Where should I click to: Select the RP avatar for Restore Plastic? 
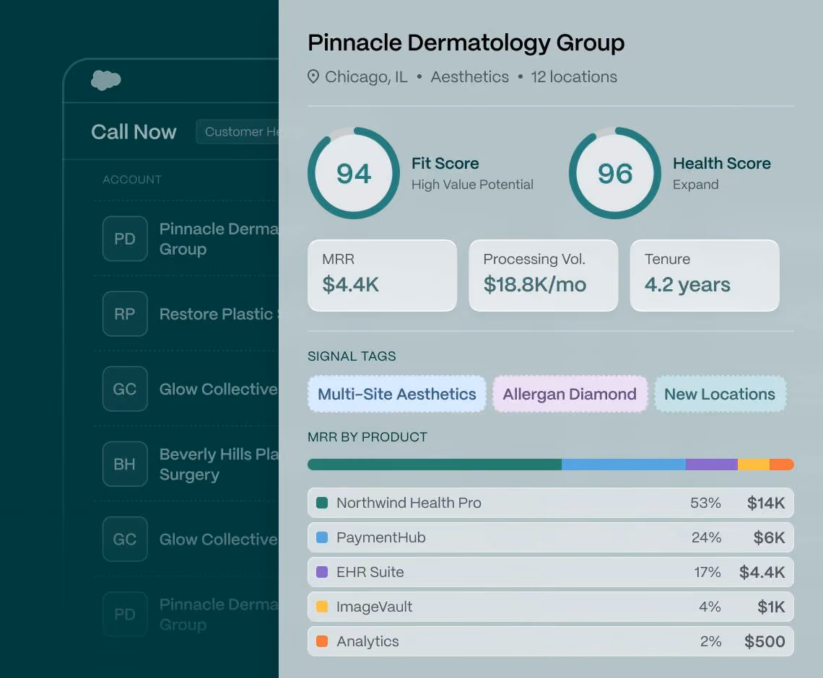pyautogui.click(x=125, y=314)
